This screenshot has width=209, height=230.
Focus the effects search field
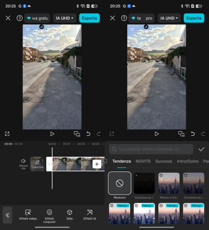coord(151,149)
